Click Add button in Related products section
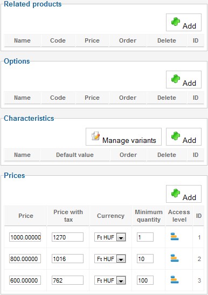This screenshot has width=208, height=295. 184,23
